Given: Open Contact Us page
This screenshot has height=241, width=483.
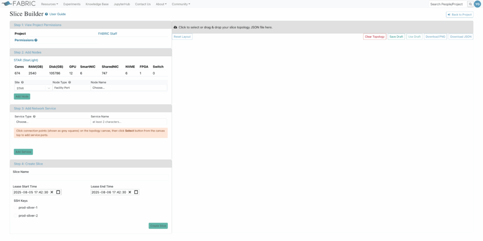Looking at the screenshot, I should pos(142,4).
